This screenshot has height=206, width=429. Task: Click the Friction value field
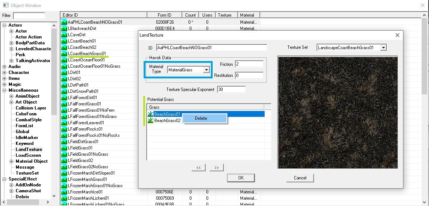pos(249,64)
